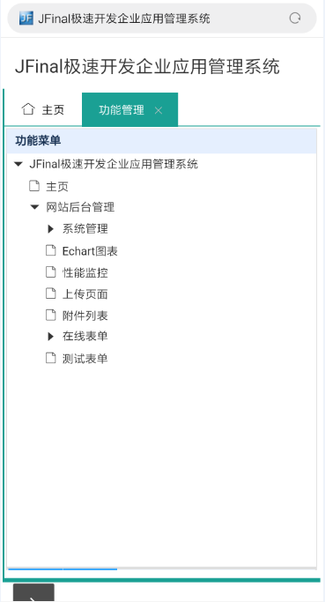Click the horizontal scrollbar under the tree
This screenshot has width=325, height=602.
coord(162,569)
